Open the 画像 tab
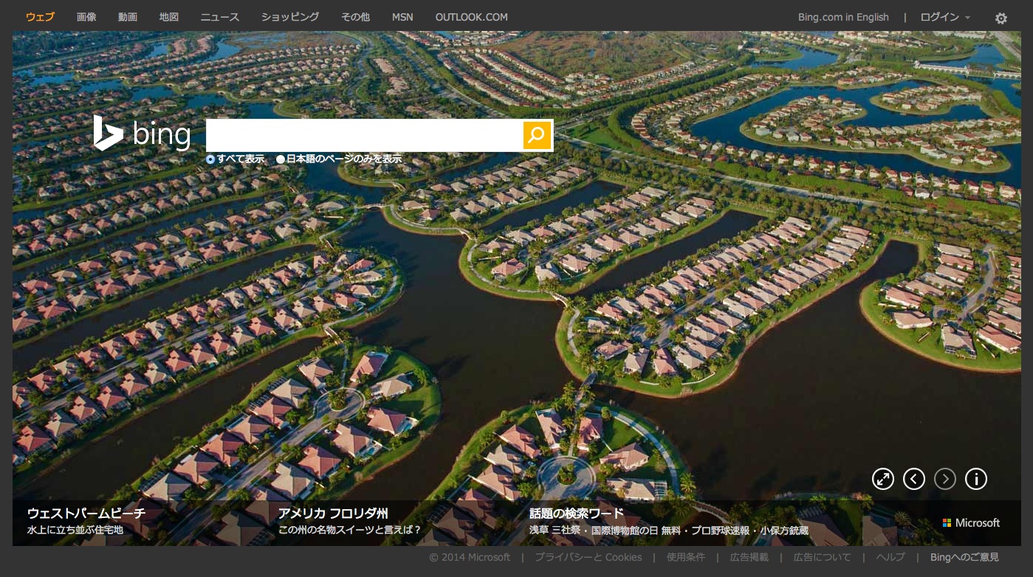 coord(86,17)
